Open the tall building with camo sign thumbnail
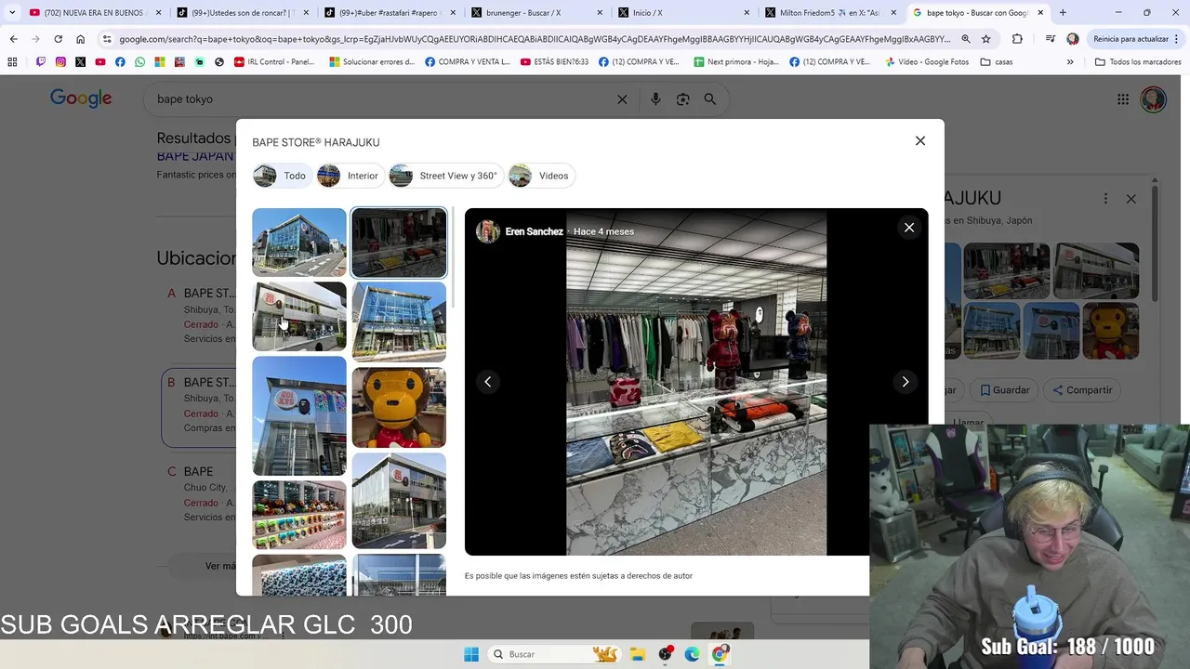Viewport: 1190px width, 669px height. pos(299,415)
